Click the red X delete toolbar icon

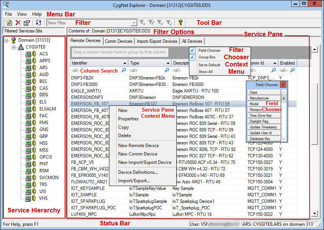pyautogui.click(x=18, y=23)
